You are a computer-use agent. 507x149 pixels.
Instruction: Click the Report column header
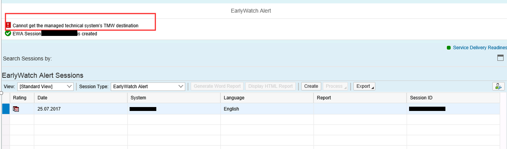360,98
